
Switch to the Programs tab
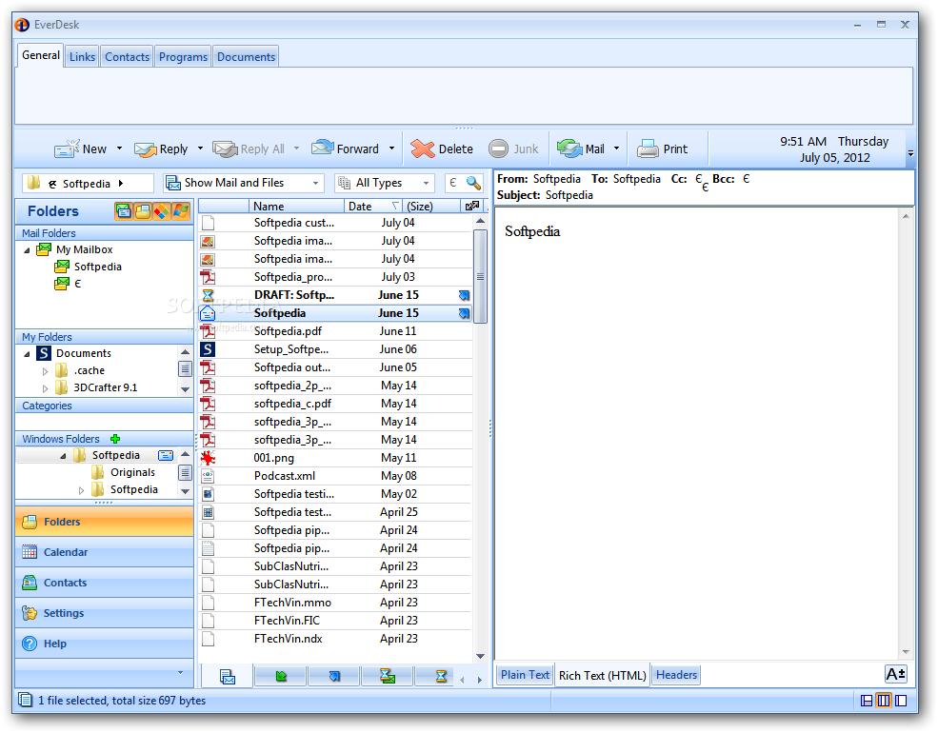tap(183, 57)
